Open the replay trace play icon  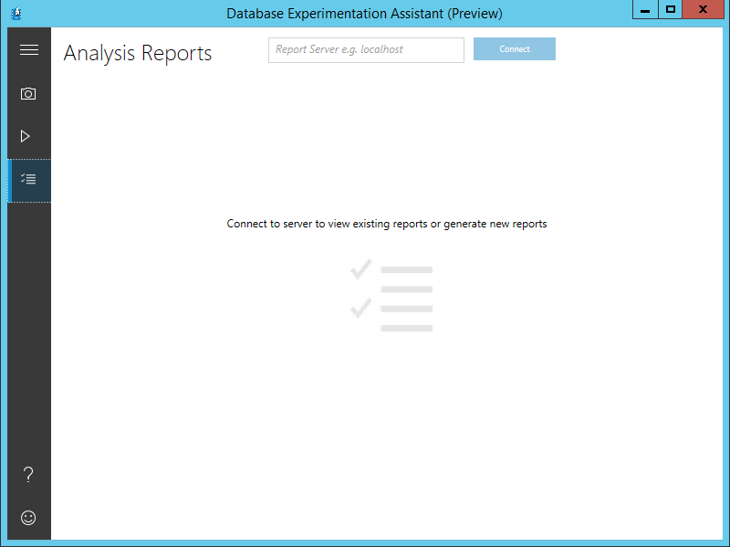26,136
